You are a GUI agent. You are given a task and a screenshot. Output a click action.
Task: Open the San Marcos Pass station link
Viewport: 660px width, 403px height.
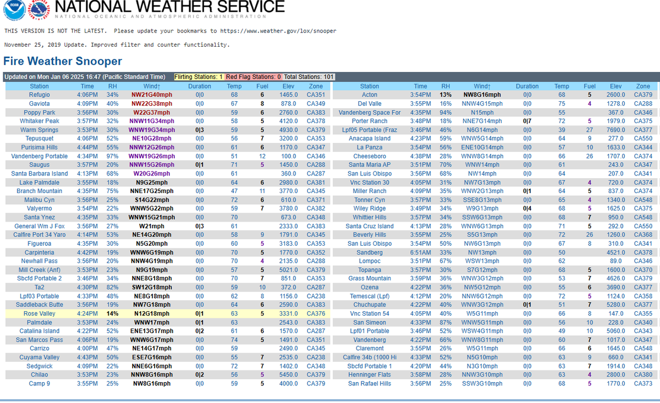point(40,340)
